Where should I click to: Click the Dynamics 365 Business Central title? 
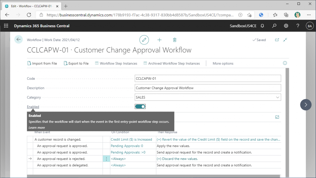coord(42,26)
